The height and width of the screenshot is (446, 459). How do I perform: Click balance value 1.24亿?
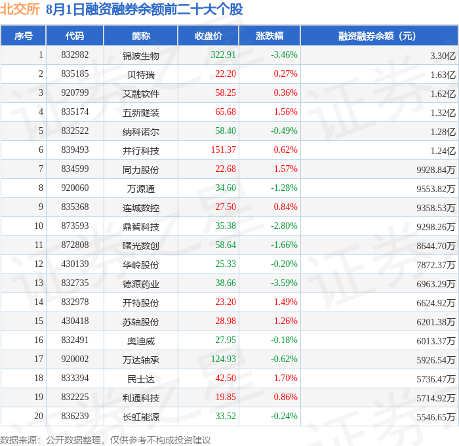pyautogui.click(x=443, y=151)
